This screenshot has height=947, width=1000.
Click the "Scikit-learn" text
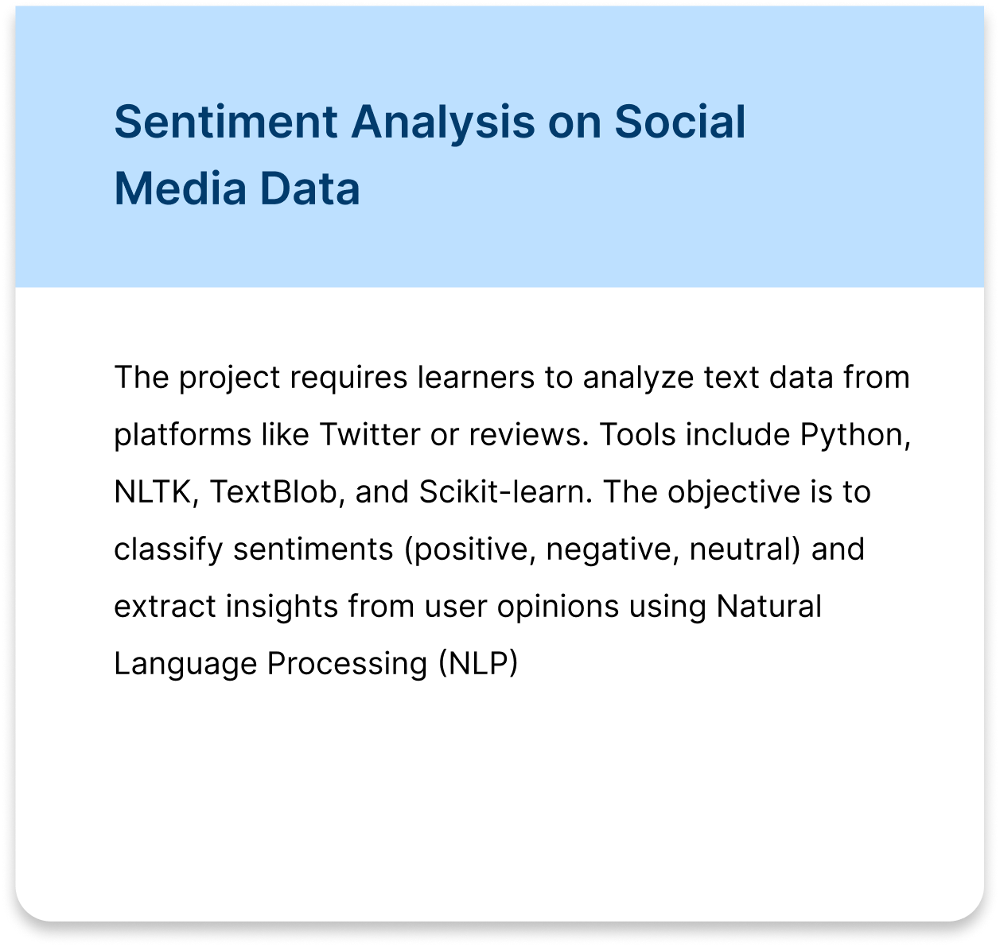503,492
